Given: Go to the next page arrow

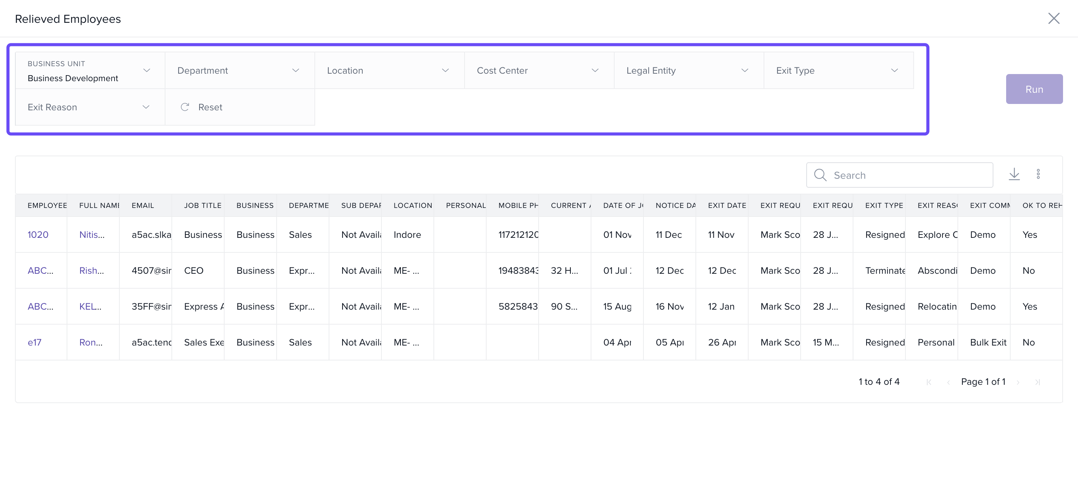Looking at the screenshot, I should point(1018,382).
